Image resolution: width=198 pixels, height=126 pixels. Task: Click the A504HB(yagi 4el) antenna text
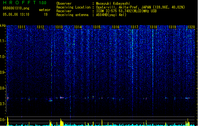(111, 15)
